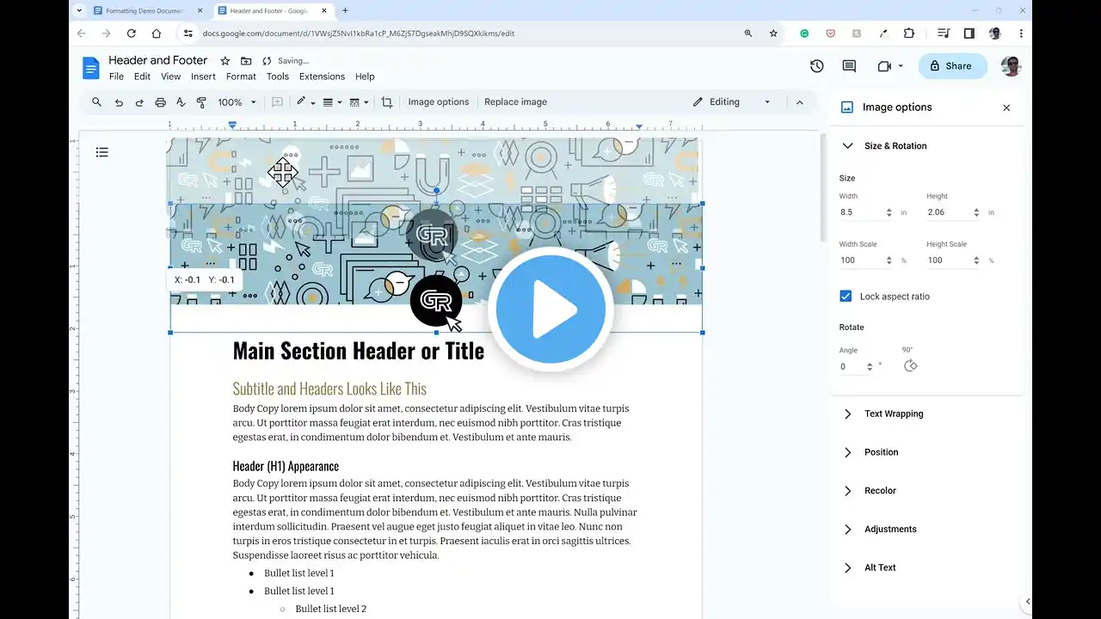Click the heading "Main Section Header or Title"
Screen dimensions: 1101x619
coord(359,351)
